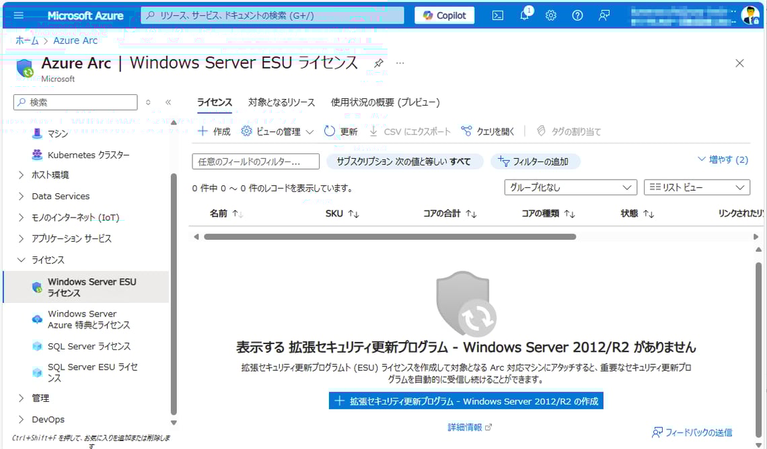Screen dimensions: 767x449
Task: Launch Cloud Shell from the top bar
Action: pos(497,15)
